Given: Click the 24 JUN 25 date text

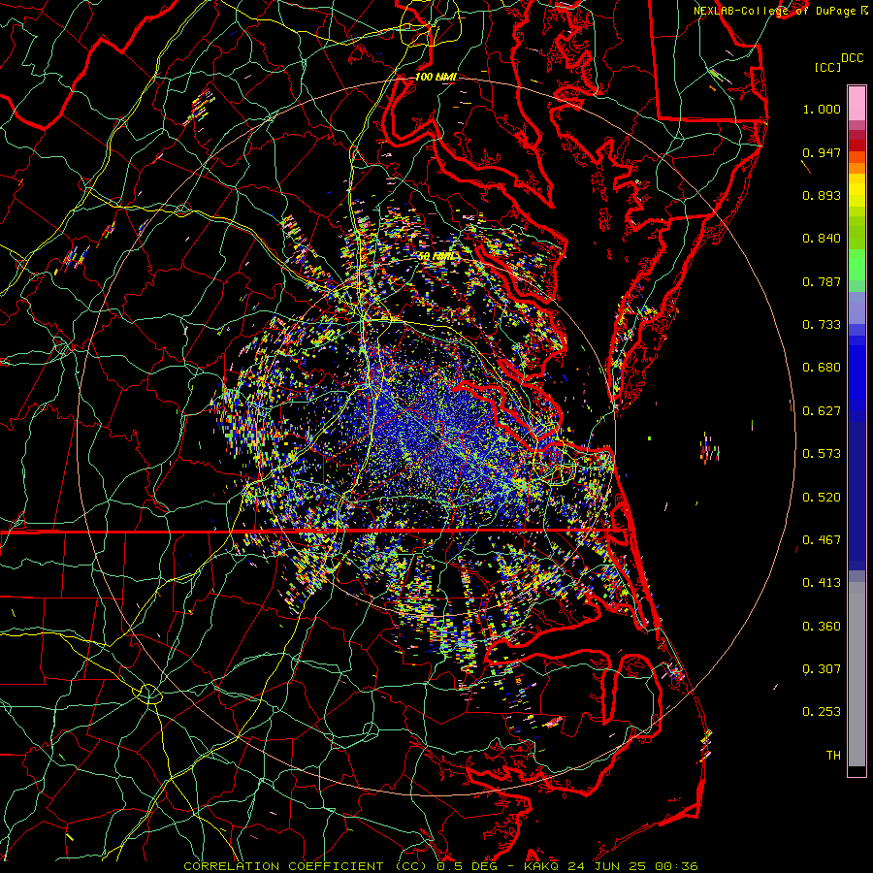Looking at the screenshot, I should (x=608, y=866).
